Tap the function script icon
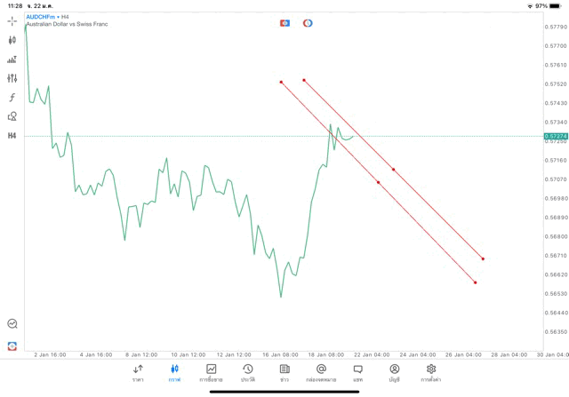Screen dimensions: 569x397 point(12,98)
